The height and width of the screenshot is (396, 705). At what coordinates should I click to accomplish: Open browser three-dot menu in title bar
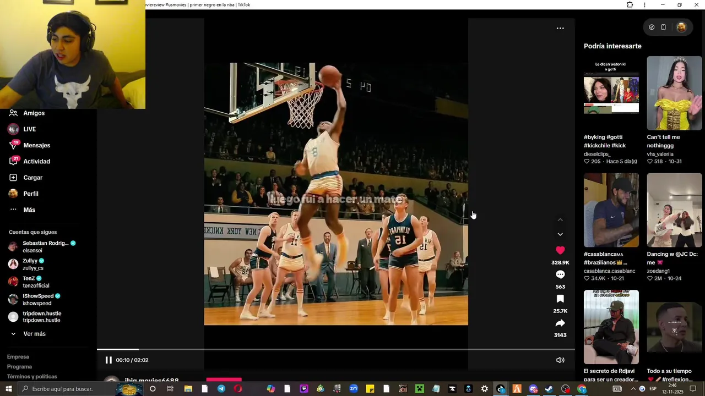coord(644,5)
